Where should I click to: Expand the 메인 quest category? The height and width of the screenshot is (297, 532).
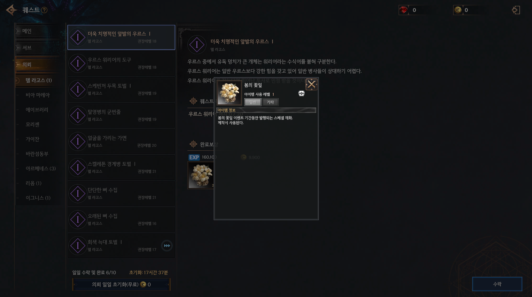[37, 31]
